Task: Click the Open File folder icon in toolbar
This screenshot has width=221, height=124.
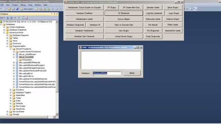Action: [10, 9]
